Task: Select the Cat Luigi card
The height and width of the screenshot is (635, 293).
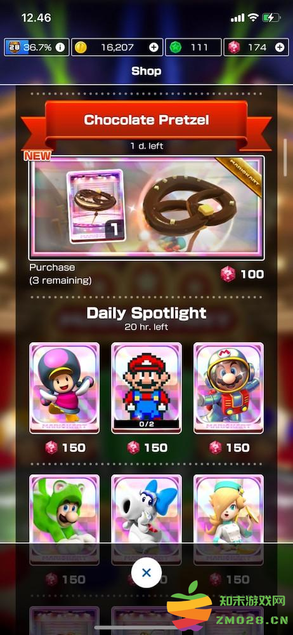Action: (64, 519)
